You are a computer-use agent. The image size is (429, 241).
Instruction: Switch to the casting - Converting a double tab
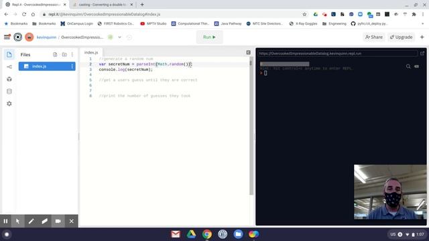[x=103, y=5]
